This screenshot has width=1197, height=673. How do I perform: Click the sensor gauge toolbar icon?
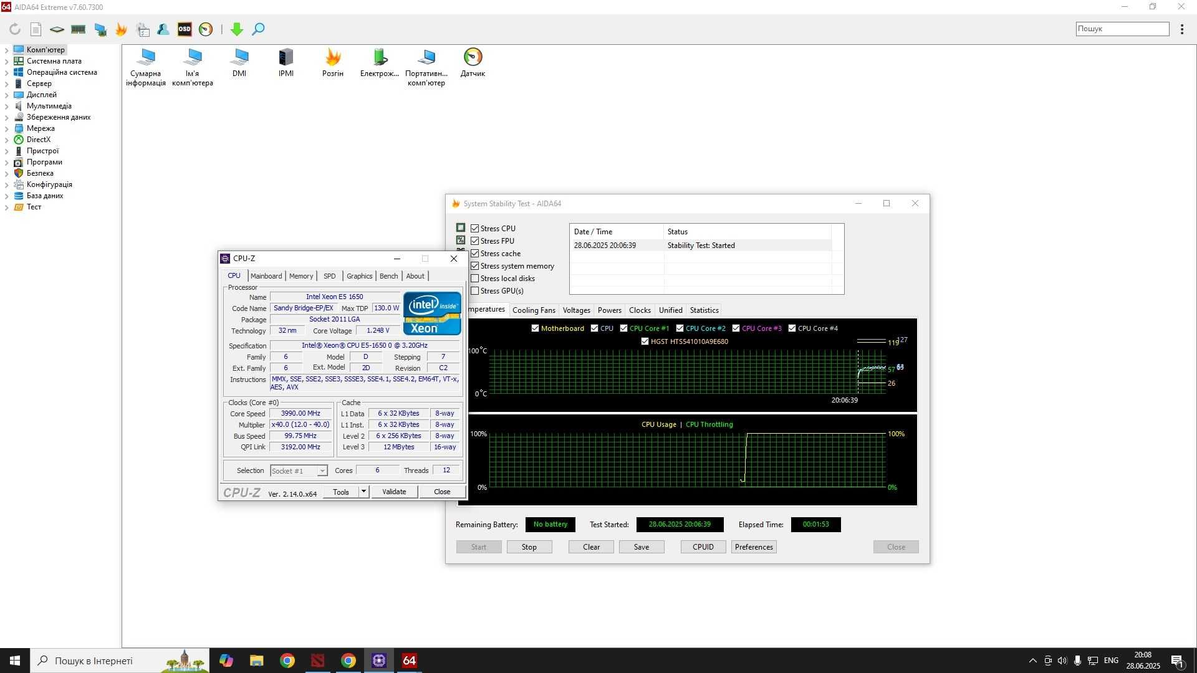click(206, 29)
